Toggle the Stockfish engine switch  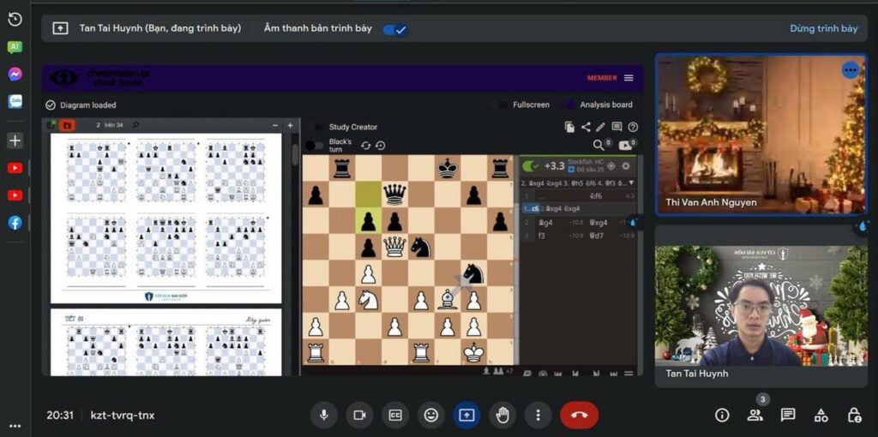click(x=531, y=166)
